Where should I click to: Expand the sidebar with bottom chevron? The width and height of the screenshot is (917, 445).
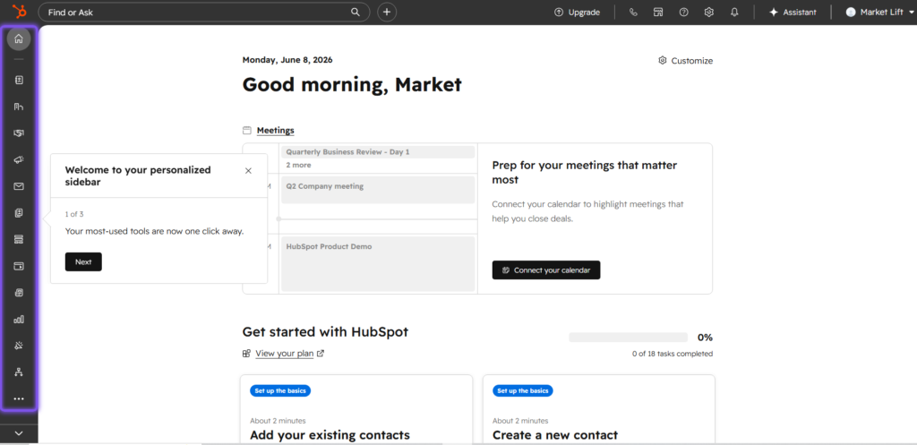coord(19,433)
